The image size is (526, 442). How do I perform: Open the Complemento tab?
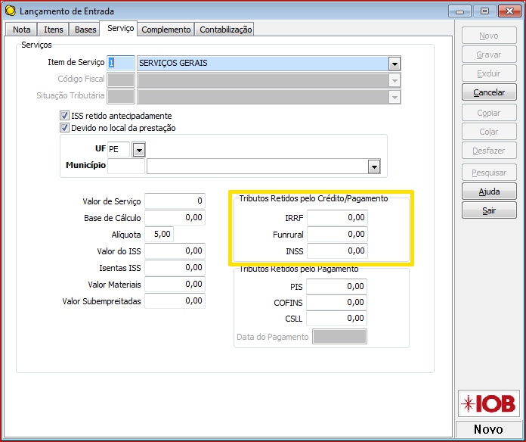(x=166, y=30)
